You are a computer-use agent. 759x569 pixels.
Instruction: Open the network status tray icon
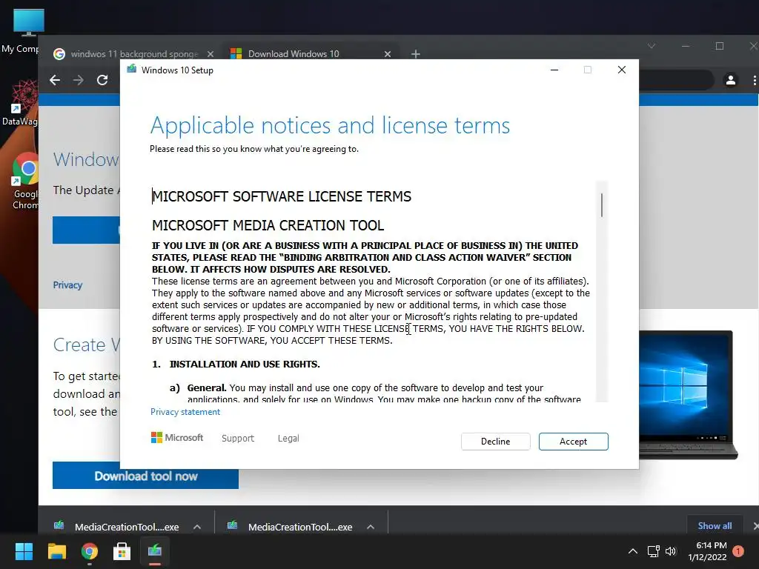653,551
